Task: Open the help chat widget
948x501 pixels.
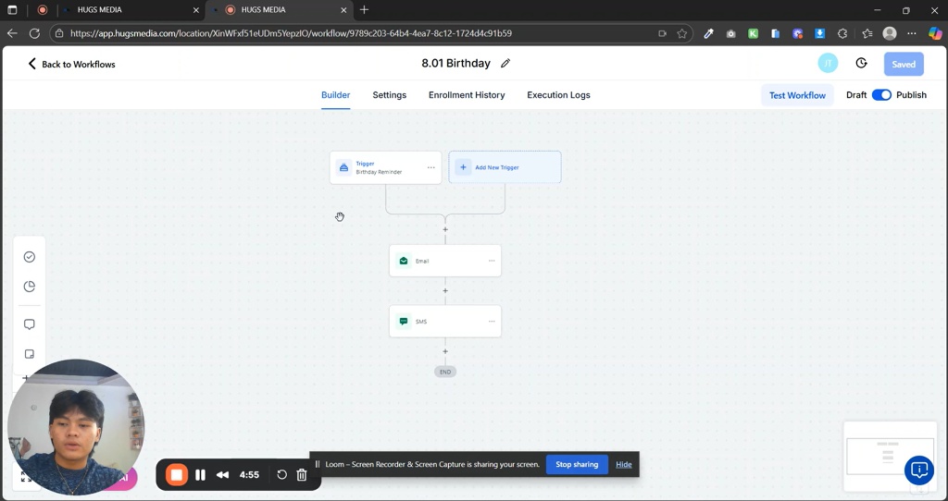Action: (919, 470)
